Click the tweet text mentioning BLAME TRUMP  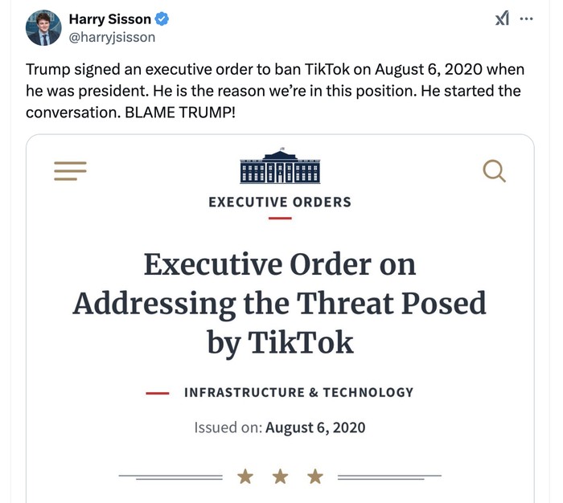(x=273, y=91)
